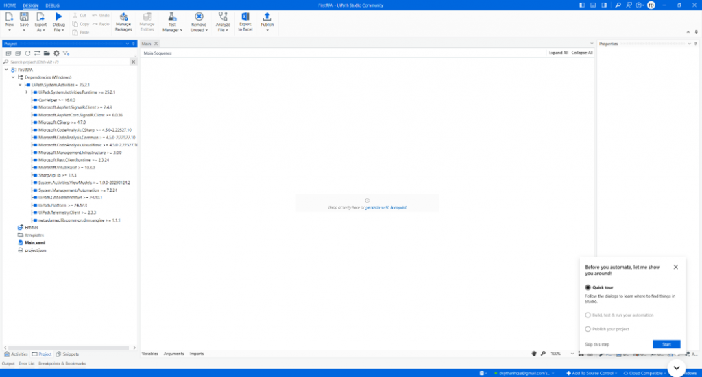
Task: Click the filter funnel icon in Project panel
Action: (66, 53)
